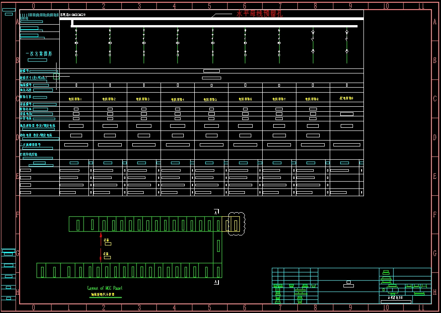Click the circuit name label in ninth column
This screenshot has height=313, width=441.
pyautogui.click(x=347, y=99)
